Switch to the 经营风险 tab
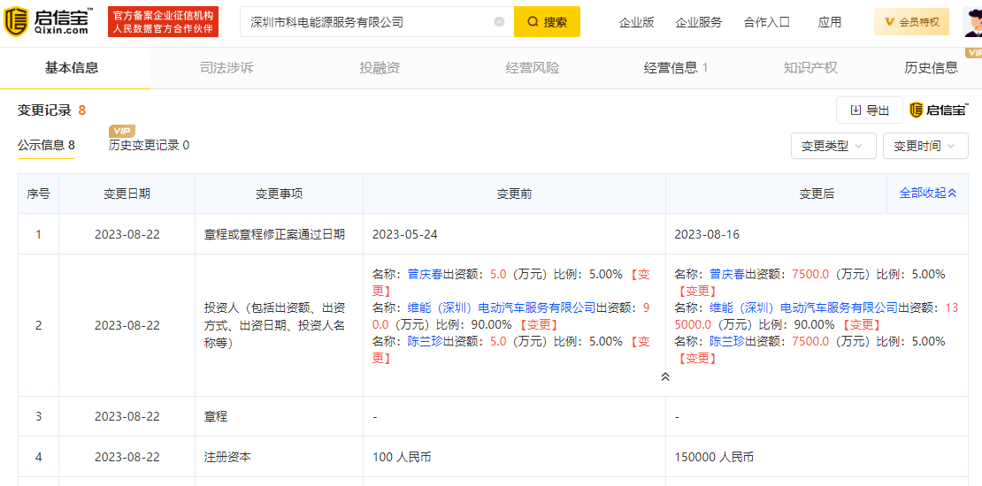Viewport: 982px width, 486px height. pos(533,68)
